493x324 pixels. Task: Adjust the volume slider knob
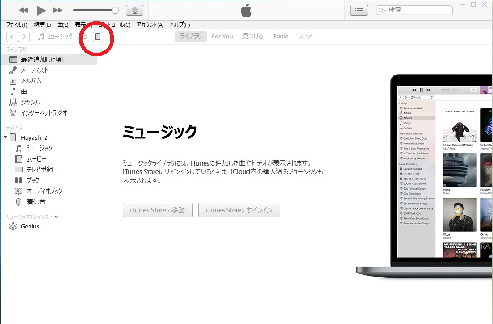pos(115,10)
